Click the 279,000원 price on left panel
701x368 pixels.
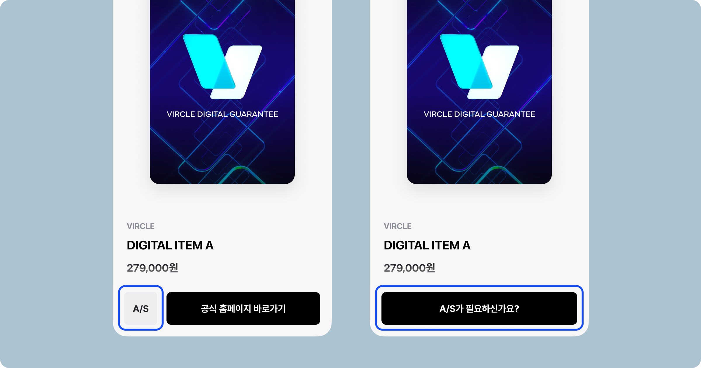152,268
